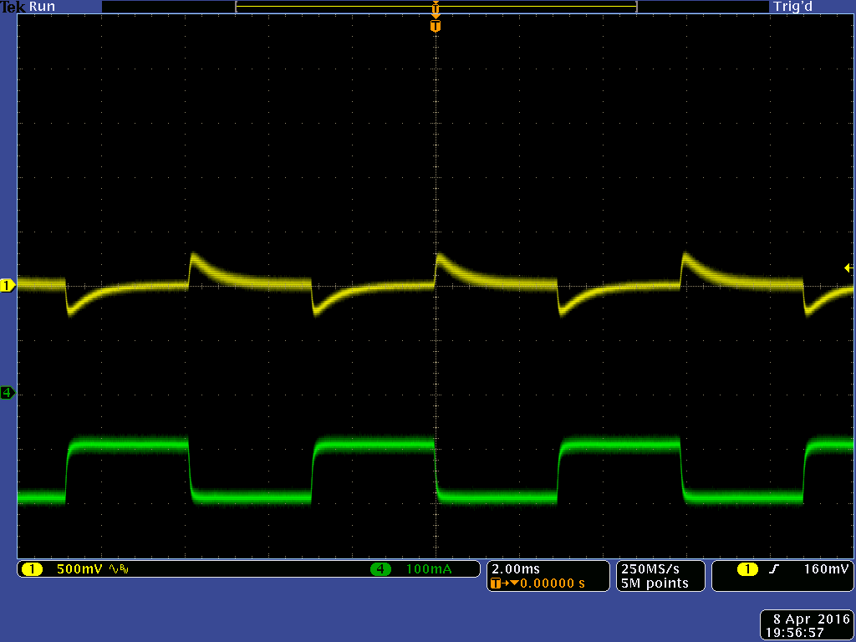The height and width of the screenshot is (642, 856).
Task: Click the channel 1 ground marker on the left edge
Action: coord(8,285)
